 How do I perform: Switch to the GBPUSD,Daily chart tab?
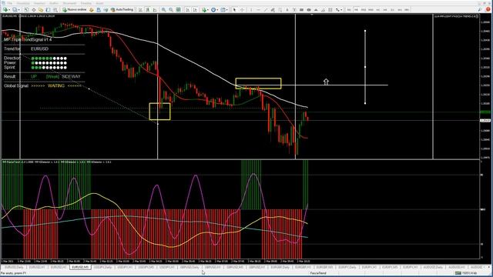click(189, 267)
